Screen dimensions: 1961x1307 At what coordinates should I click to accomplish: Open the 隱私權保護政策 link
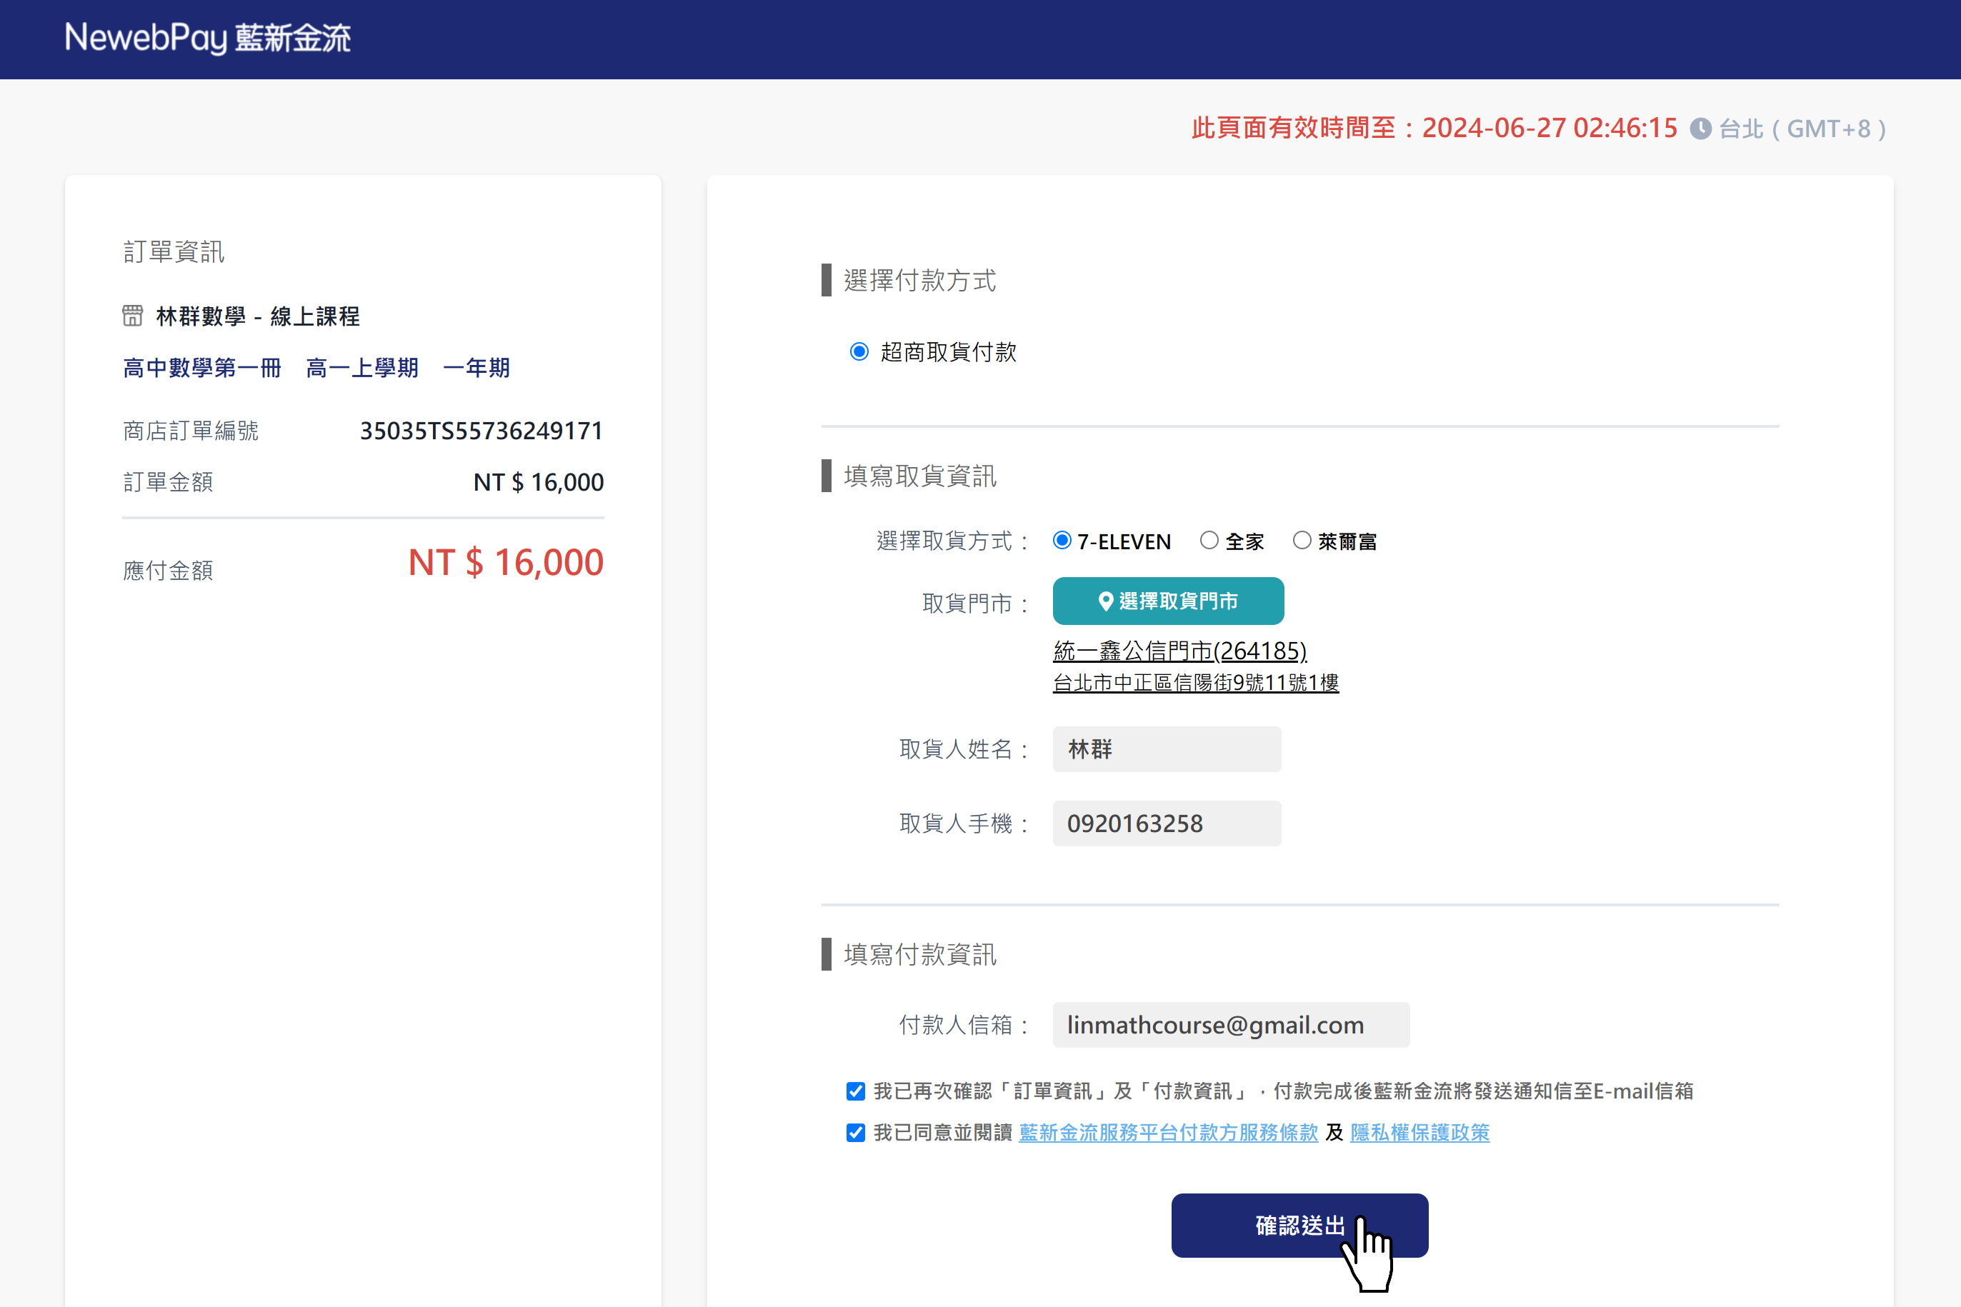tap(1419, 1133)
